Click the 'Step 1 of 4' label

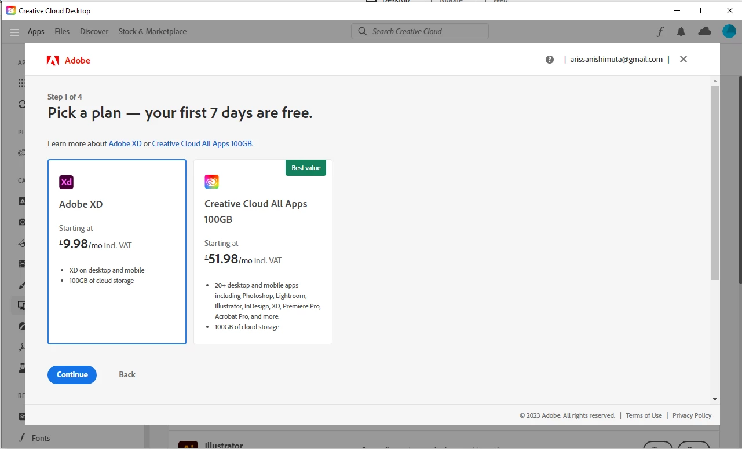point(65,97)
